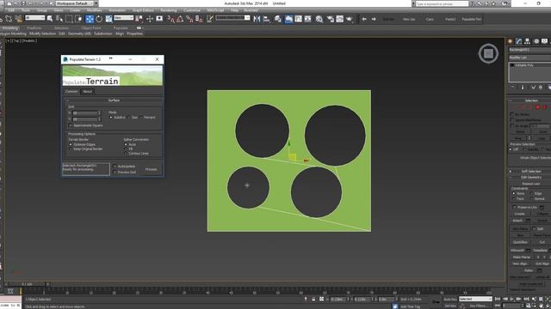Select Editable Poly in modifier stack
551x309 pixels.
pyautogui.click(x=524, y=65)
